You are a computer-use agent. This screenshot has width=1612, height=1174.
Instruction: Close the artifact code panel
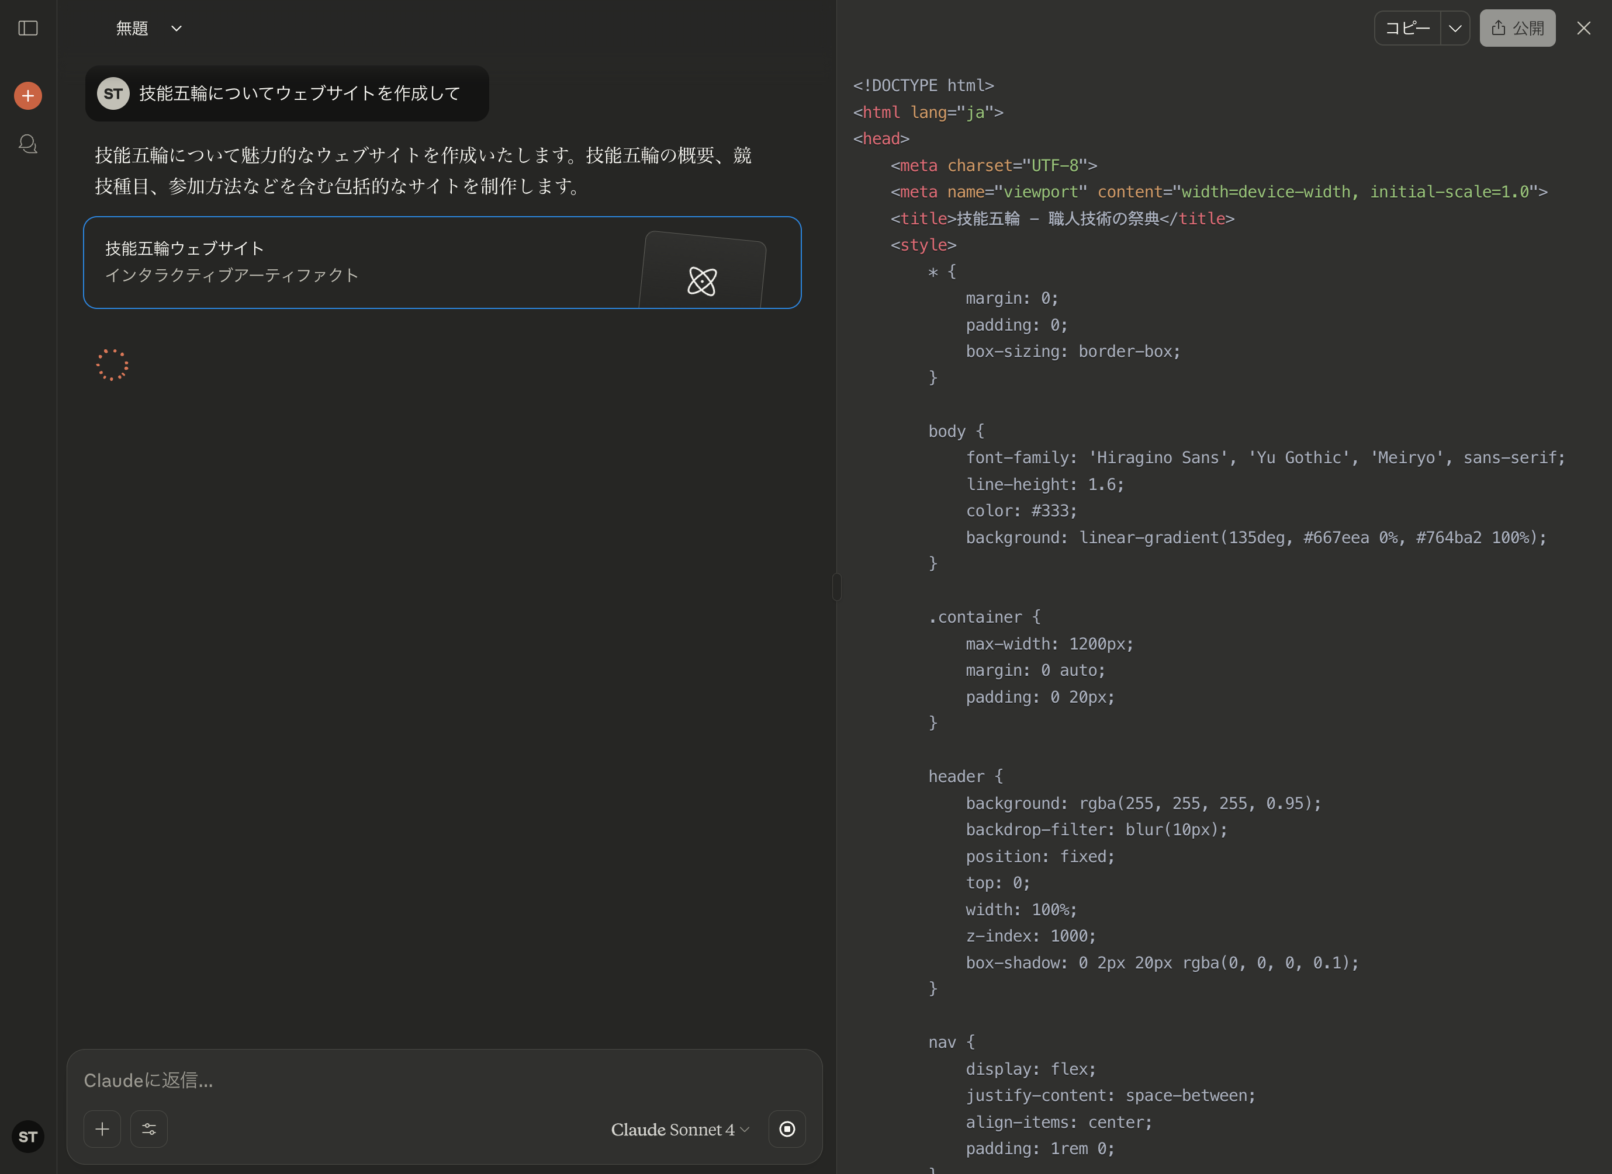click(x=1583, y=29)
